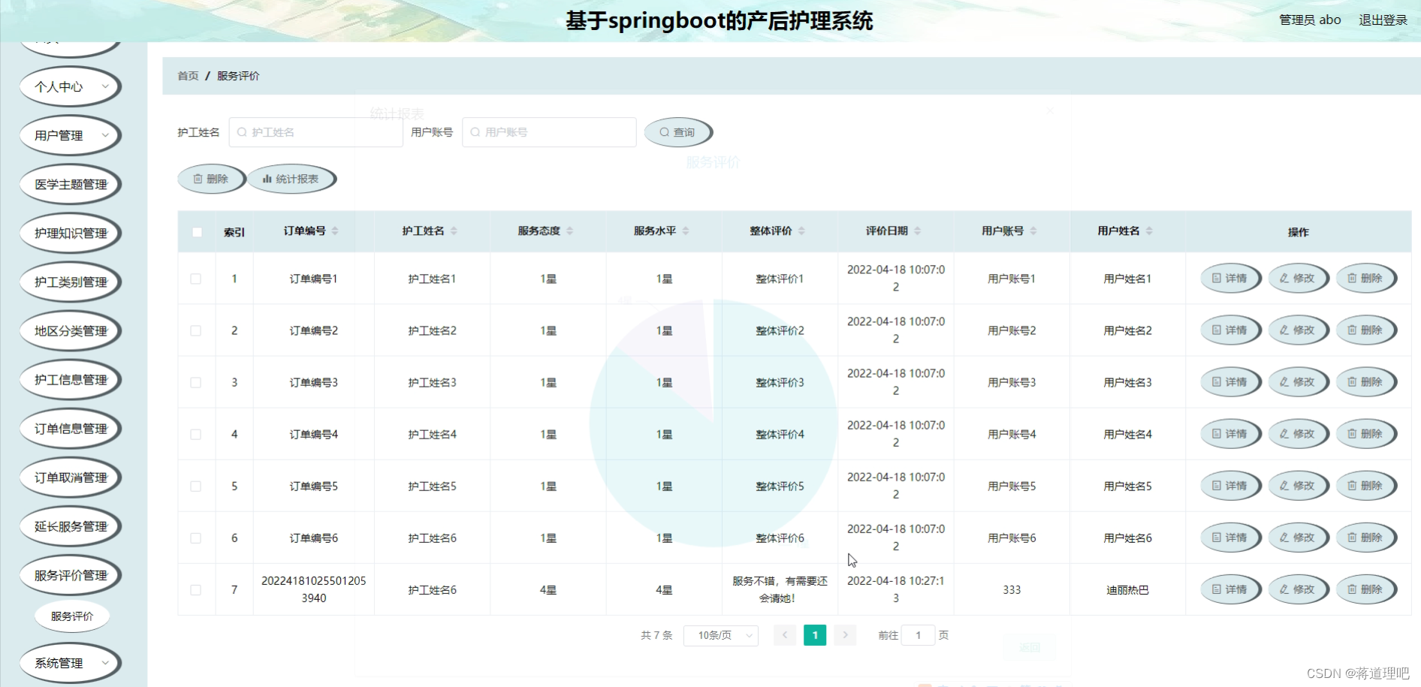Check the checkbox for row 订单编号6
The height and width of the screenshot is (687, 1421).
(x=196, y=538)
